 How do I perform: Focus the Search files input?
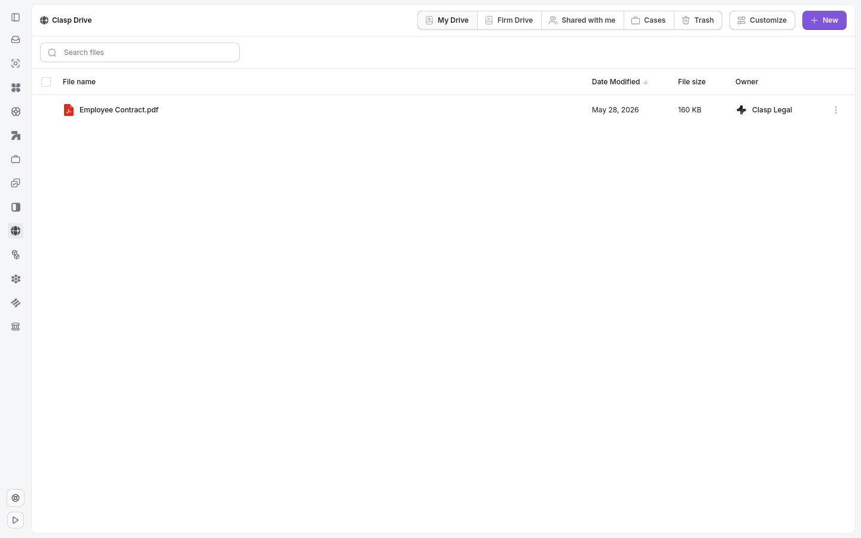140,53
